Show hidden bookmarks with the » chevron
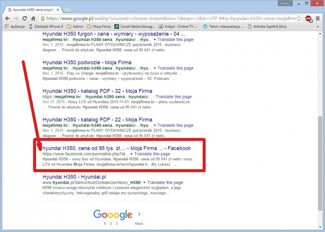Image resolution: width=325 pixels, height=232 pixels. [x=318, y=26]
